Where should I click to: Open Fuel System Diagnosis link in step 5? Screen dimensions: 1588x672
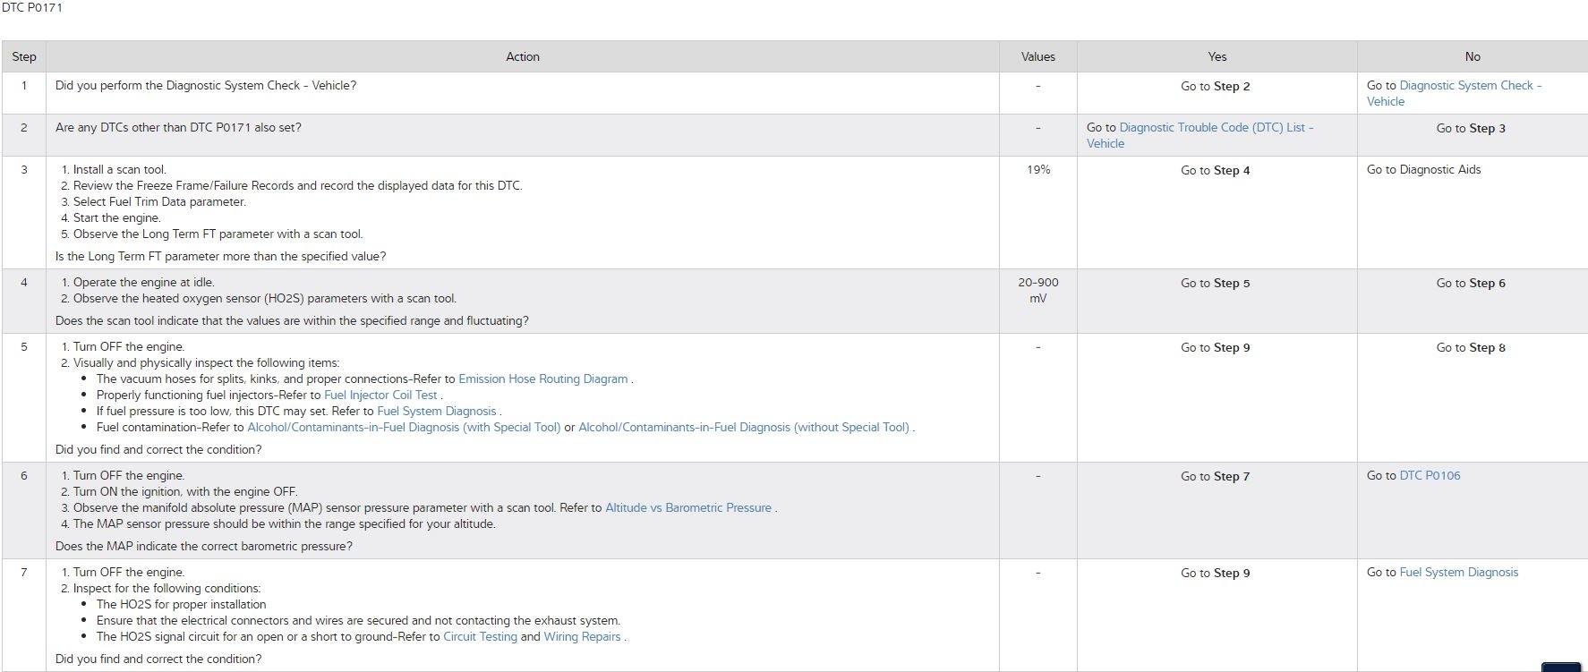coord(436,412)
